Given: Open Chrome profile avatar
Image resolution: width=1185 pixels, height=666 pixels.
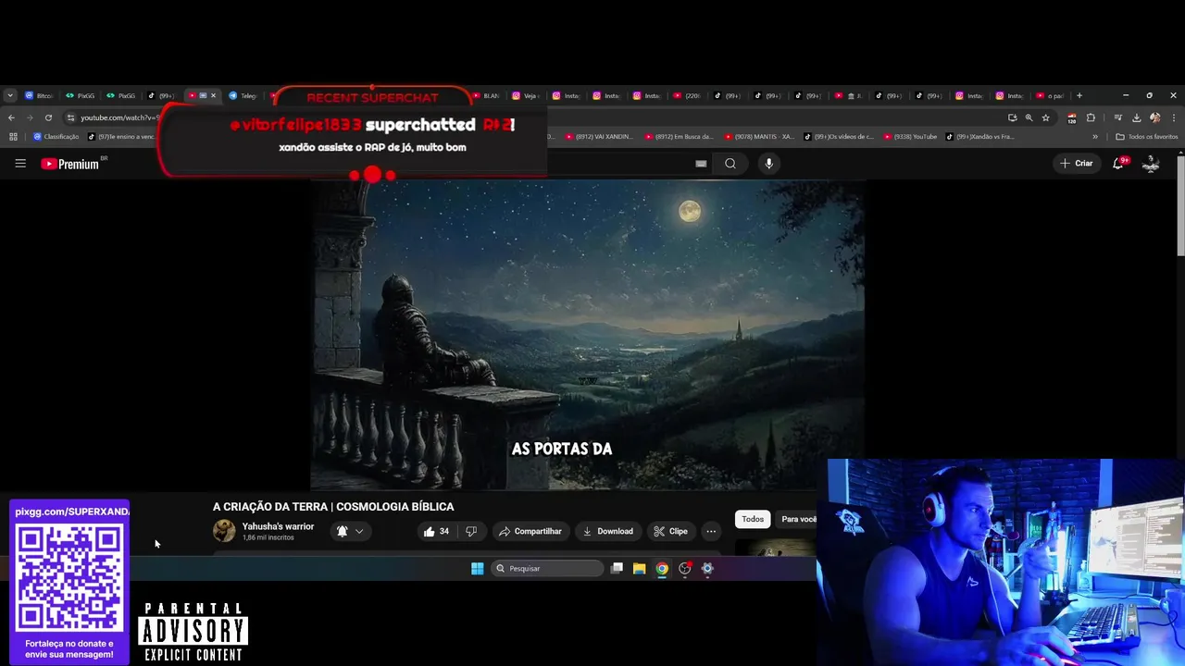Looking at the screenshot, I should click(x=1154, y=117).
